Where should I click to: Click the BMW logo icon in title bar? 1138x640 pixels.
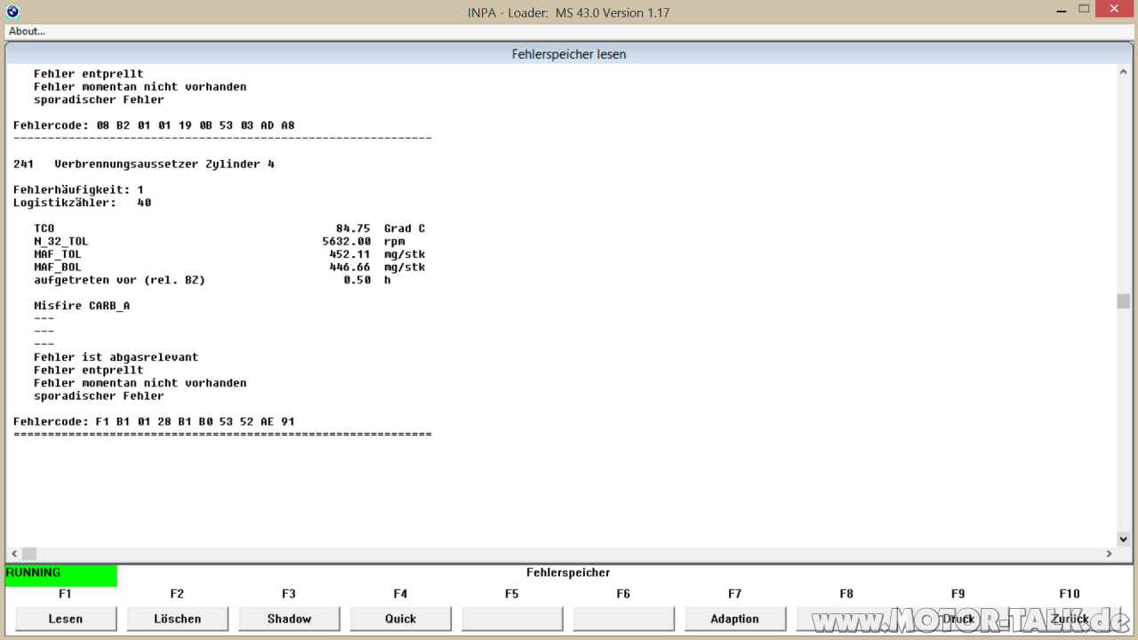tap(12, 12)
